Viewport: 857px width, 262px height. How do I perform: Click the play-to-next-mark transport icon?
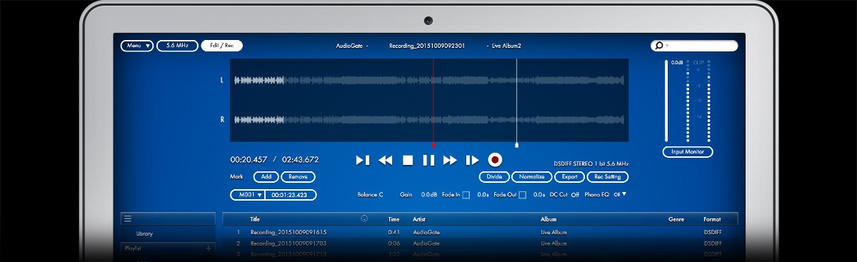click(472, 161)
